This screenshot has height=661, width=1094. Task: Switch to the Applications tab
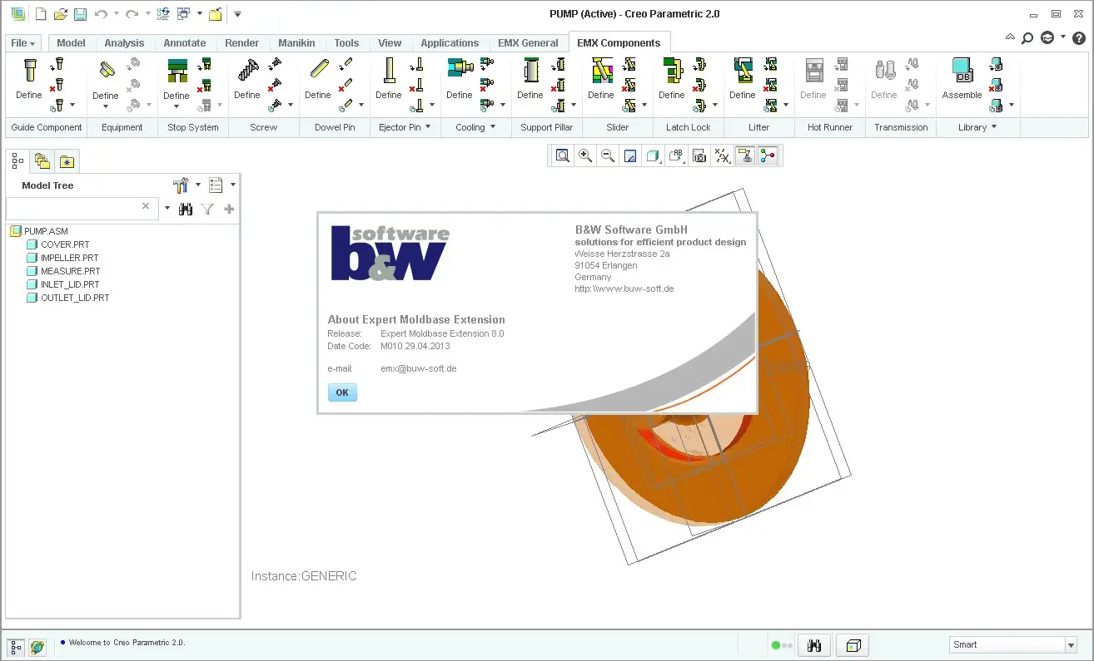(x=450, y=43)
